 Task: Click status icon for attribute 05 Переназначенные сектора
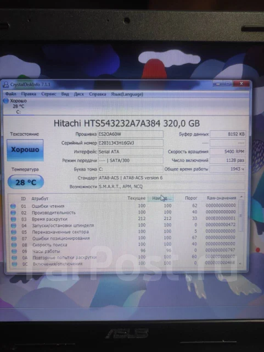point(14,232)
